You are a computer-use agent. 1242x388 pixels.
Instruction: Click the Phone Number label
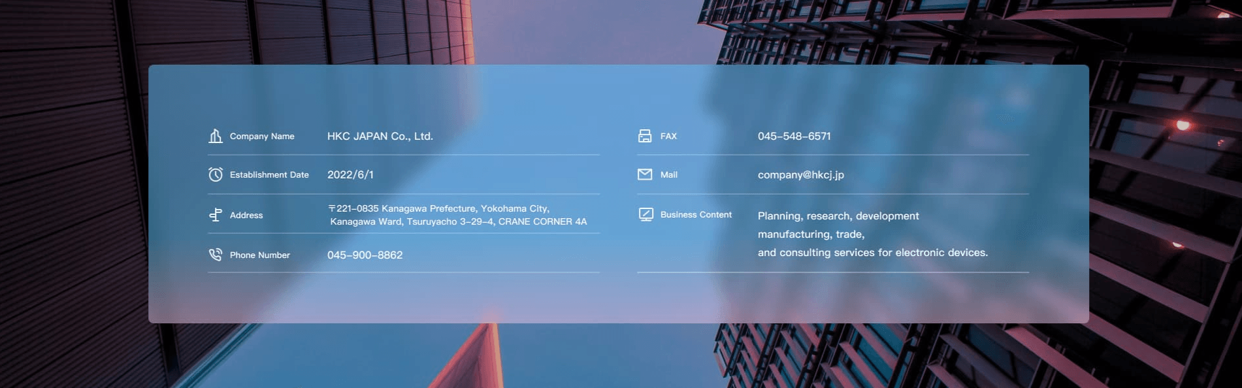(259, 255)
